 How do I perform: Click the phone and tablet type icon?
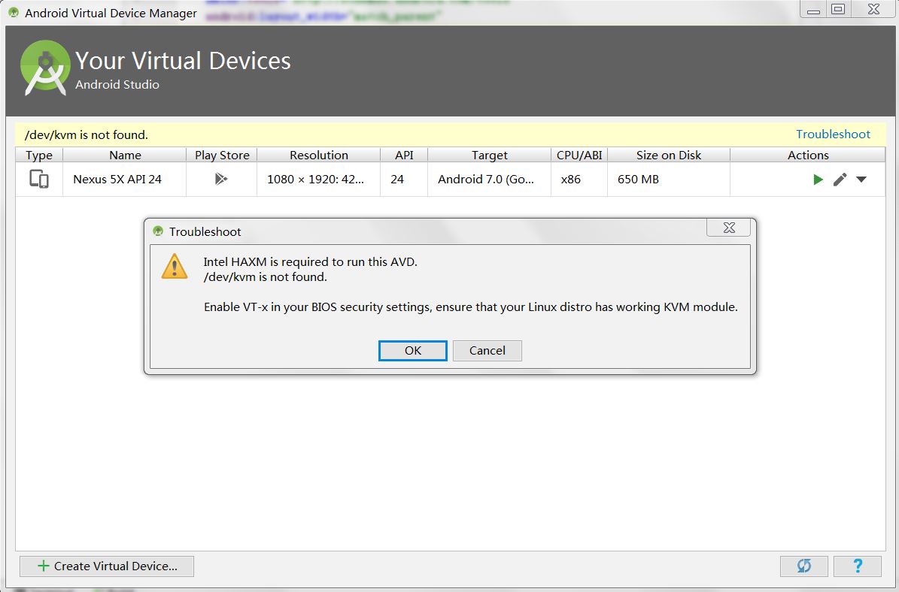point(39,180)
